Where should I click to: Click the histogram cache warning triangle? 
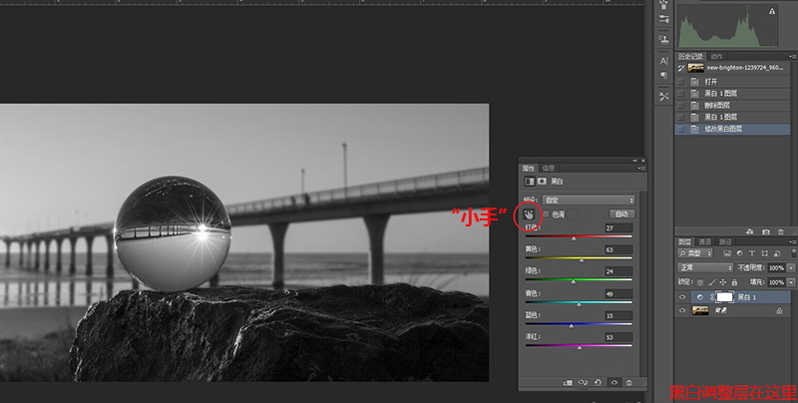click(771, 11)
